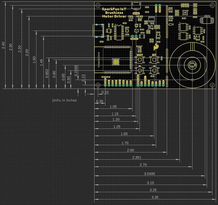Select the 1.20 dimension label
This screenshot has width=218, height=205.
[x=116, y=119]
